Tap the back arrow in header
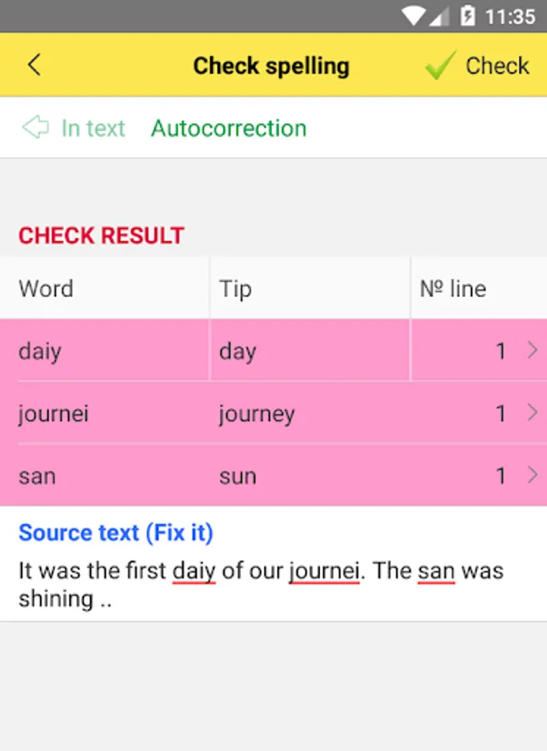Screen dimensions: 547x751 click(34, 64)
